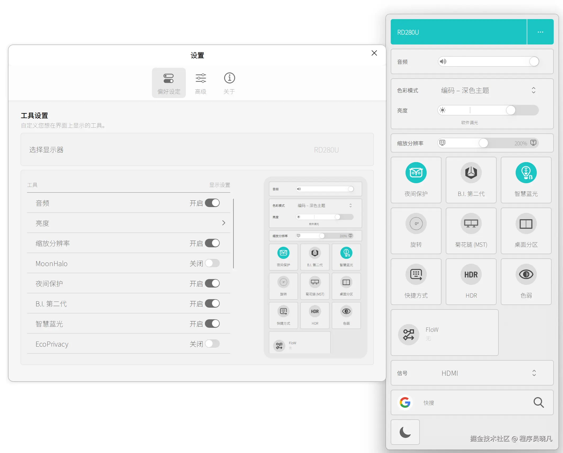Enable the MoonHalo toggle switch

[x=212, y=263]
